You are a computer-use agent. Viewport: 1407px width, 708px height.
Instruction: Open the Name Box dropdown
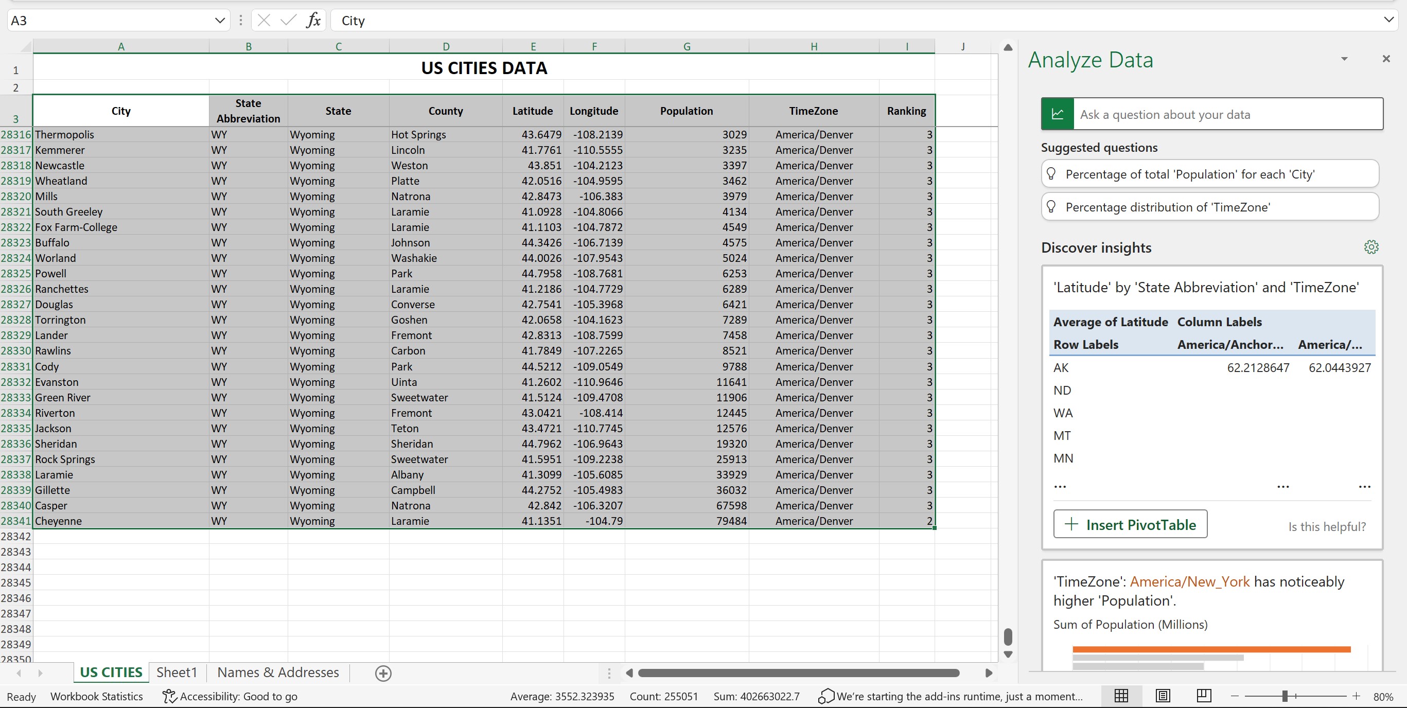click(220, 20)
